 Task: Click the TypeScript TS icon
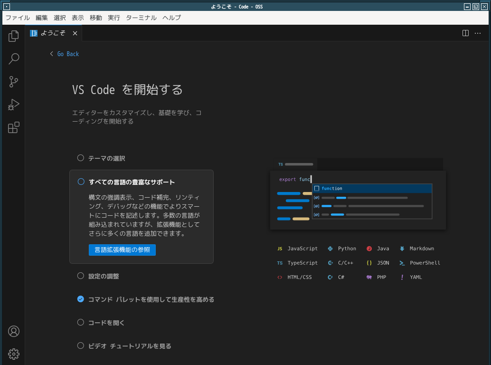(x=280, y=263)
